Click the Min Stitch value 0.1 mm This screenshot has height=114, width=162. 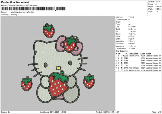click(131, 44)
